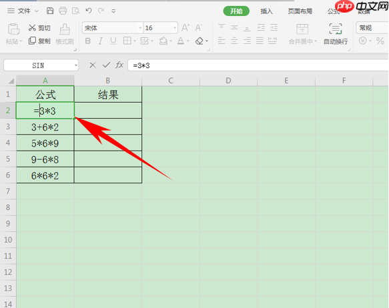Image resolution: width=389 pixels, height=308 pixels.
Task: Toggle 自动换行 wrap text
Action: (x=336, y=34)
